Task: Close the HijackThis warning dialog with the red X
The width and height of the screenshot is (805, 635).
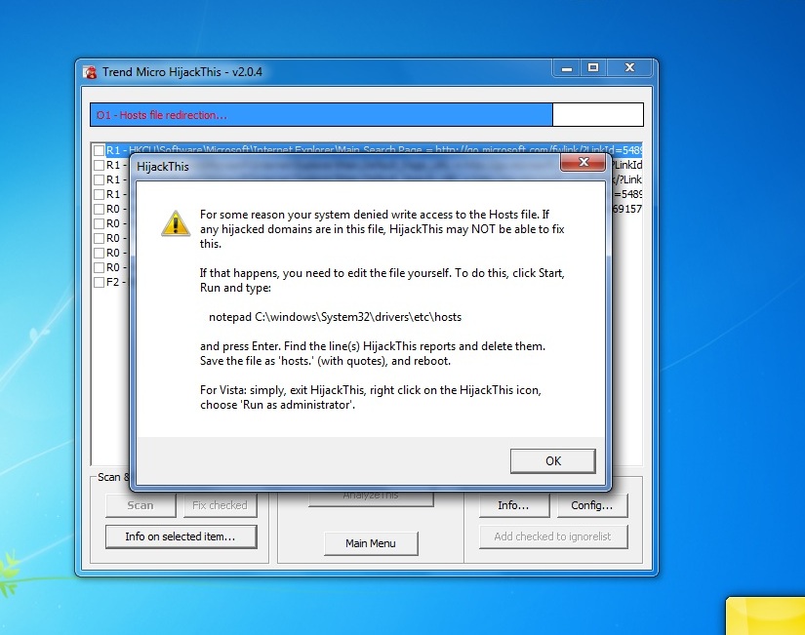Action: coord(583,162)
